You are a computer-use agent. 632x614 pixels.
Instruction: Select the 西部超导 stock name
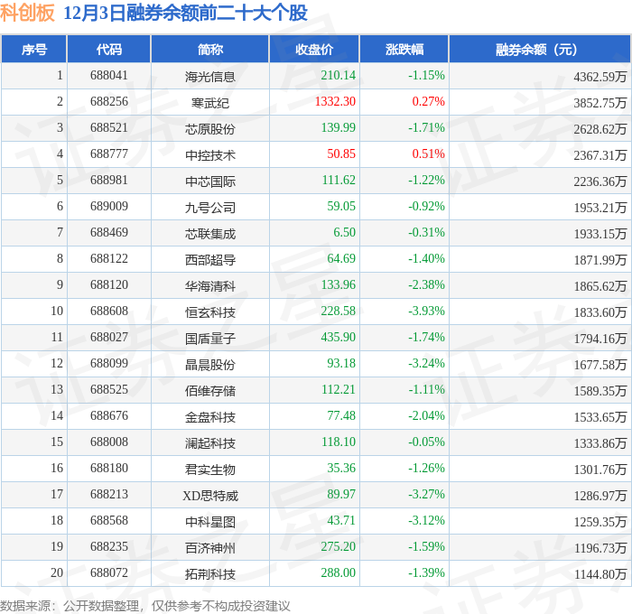tap(210, 260)
